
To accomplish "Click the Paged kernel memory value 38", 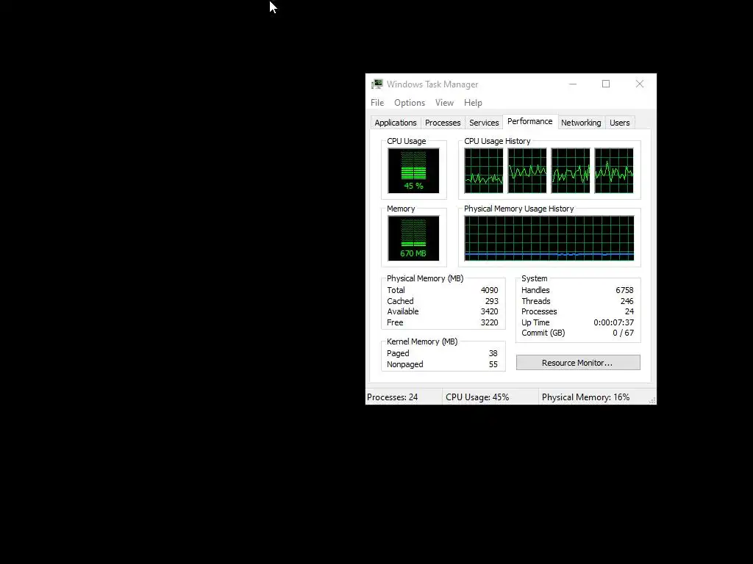I will coord(493,353).
